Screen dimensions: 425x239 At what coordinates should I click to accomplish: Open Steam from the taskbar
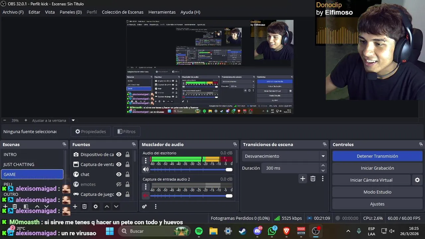[x=243, y=231]
